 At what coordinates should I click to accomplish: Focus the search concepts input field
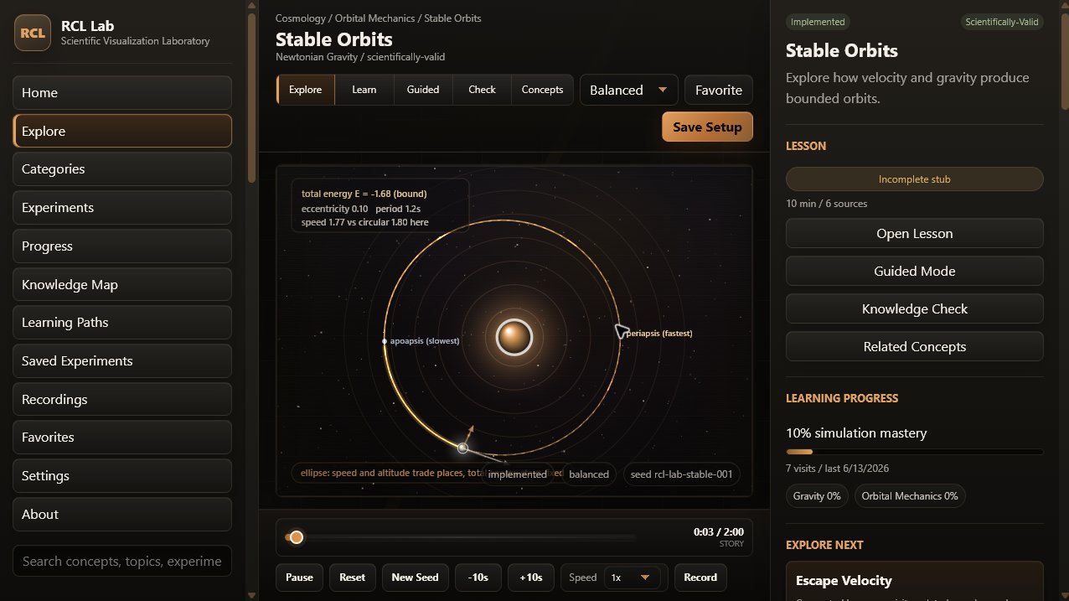point(122,561)
